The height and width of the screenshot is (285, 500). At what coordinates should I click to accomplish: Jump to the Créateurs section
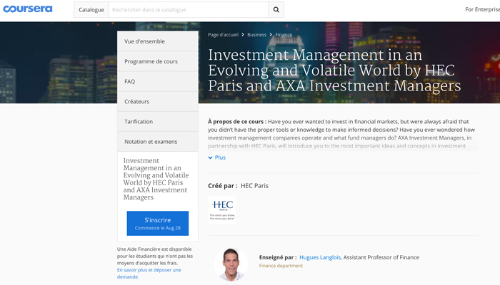[x=158, y=101]
